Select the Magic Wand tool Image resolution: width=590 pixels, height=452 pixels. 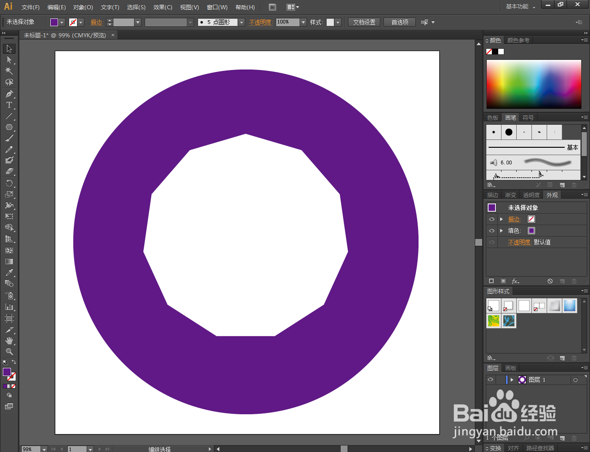click(9, 71)
